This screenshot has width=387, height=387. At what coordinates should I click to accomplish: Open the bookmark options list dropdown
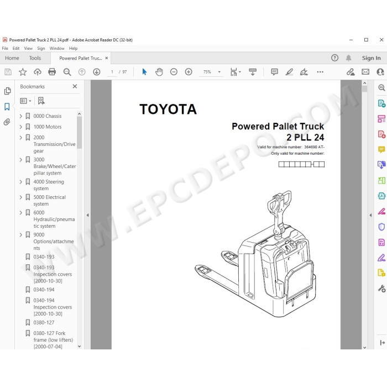click(25, 101)
